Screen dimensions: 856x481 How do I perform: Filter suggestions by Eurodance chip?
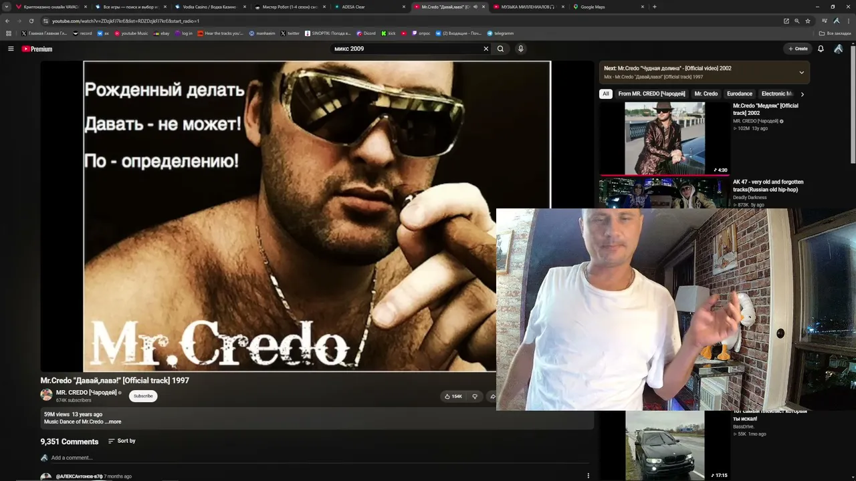(x=740, y=94)
